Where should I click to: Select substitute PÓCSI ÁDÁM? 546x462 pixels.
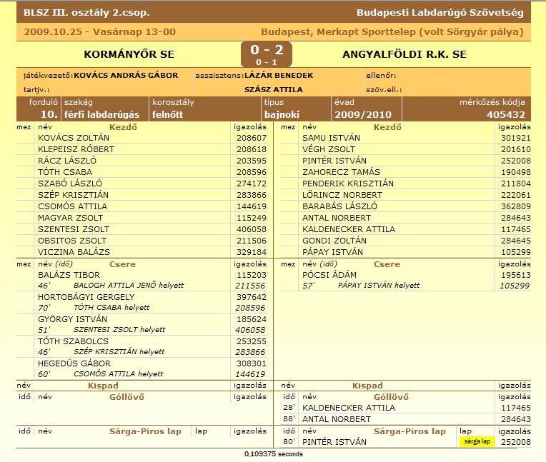[x=329, y=275]
